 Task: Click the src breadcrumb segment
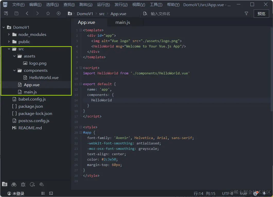pyautogui.click(x=102, y=14)
